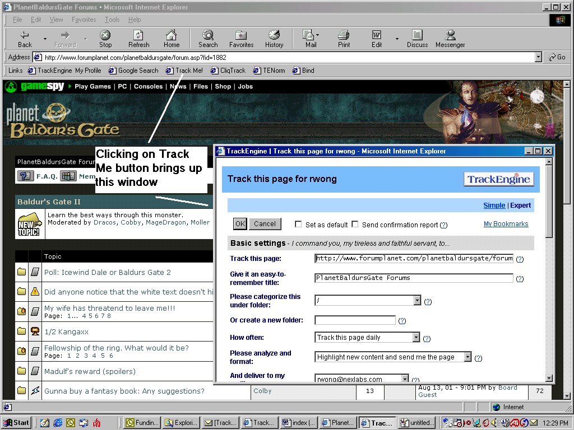This screenshot has width=574, height=430.
Task: Open the Edit menu in menu bar
Action: click(x=36, y=20)
